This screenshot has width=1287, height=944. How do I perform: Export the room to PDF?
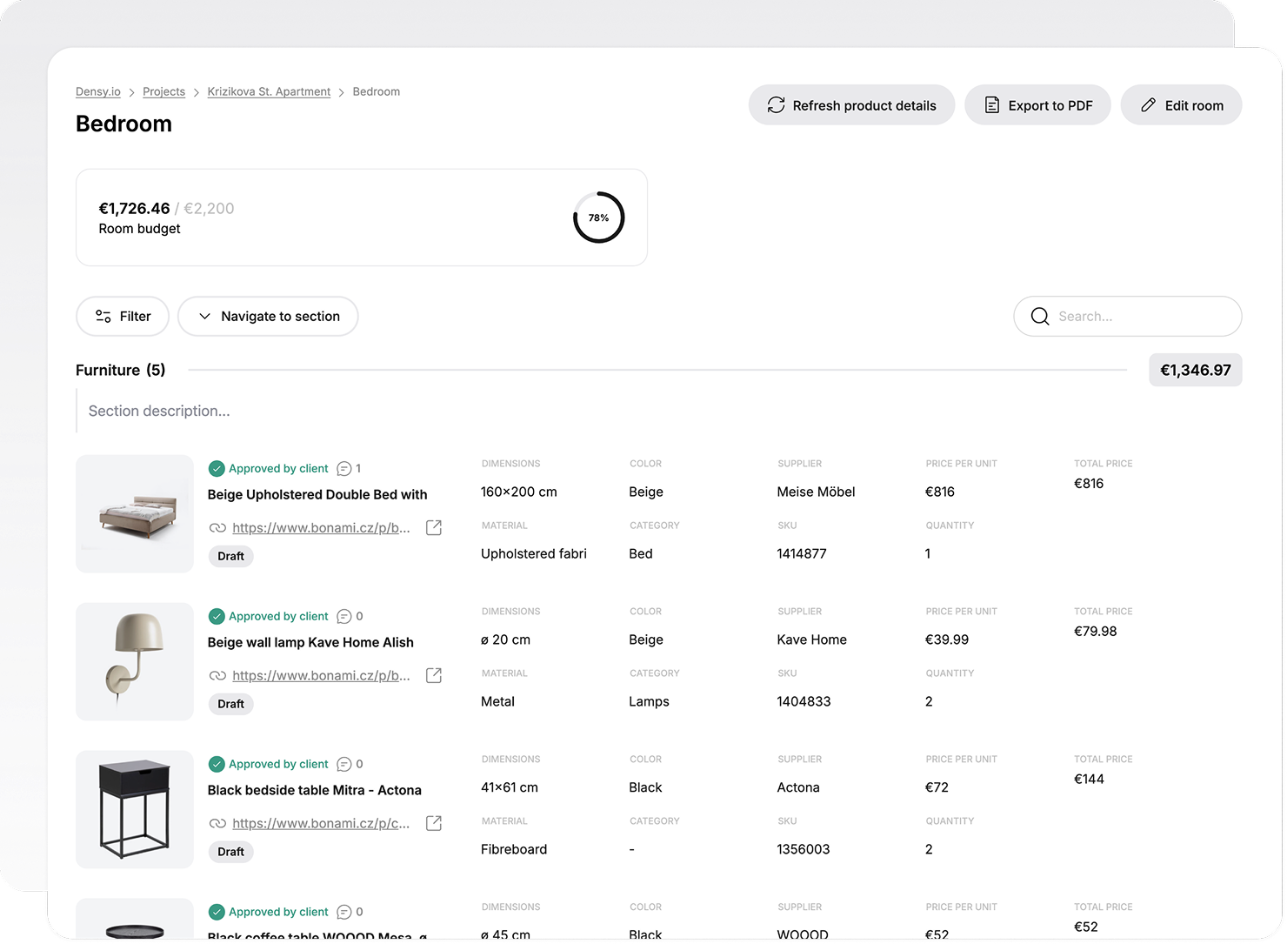pos(1037,105)
